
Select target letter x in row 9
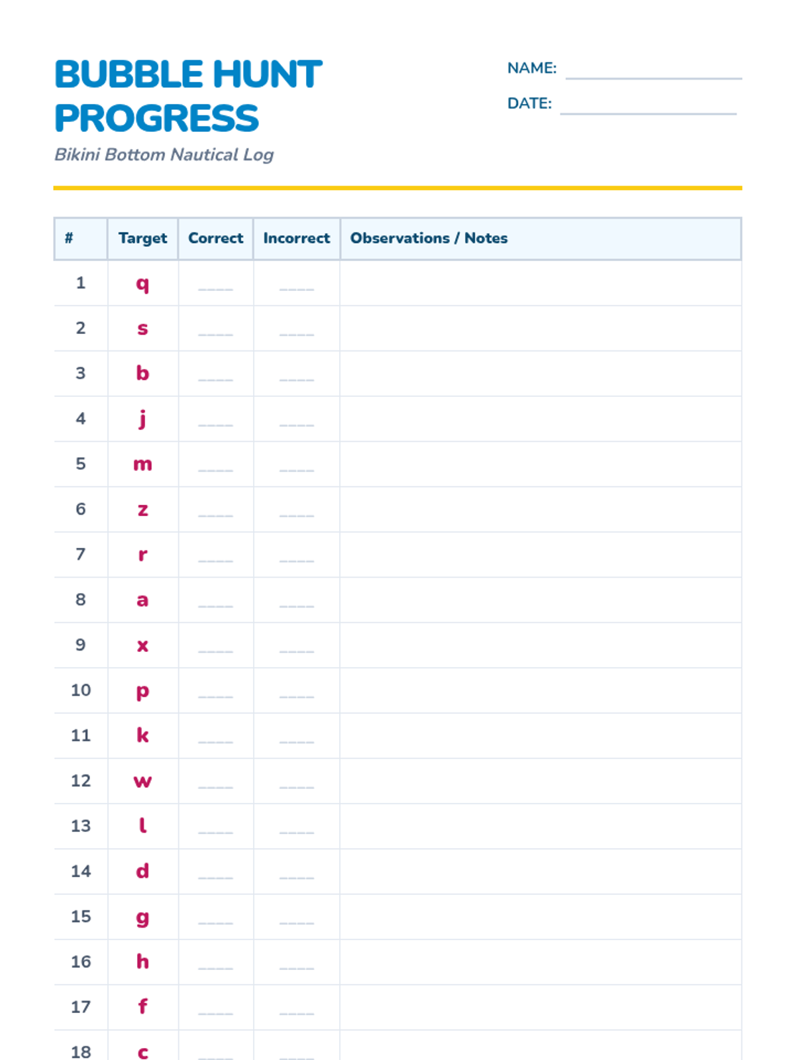(x=142, y=645)
